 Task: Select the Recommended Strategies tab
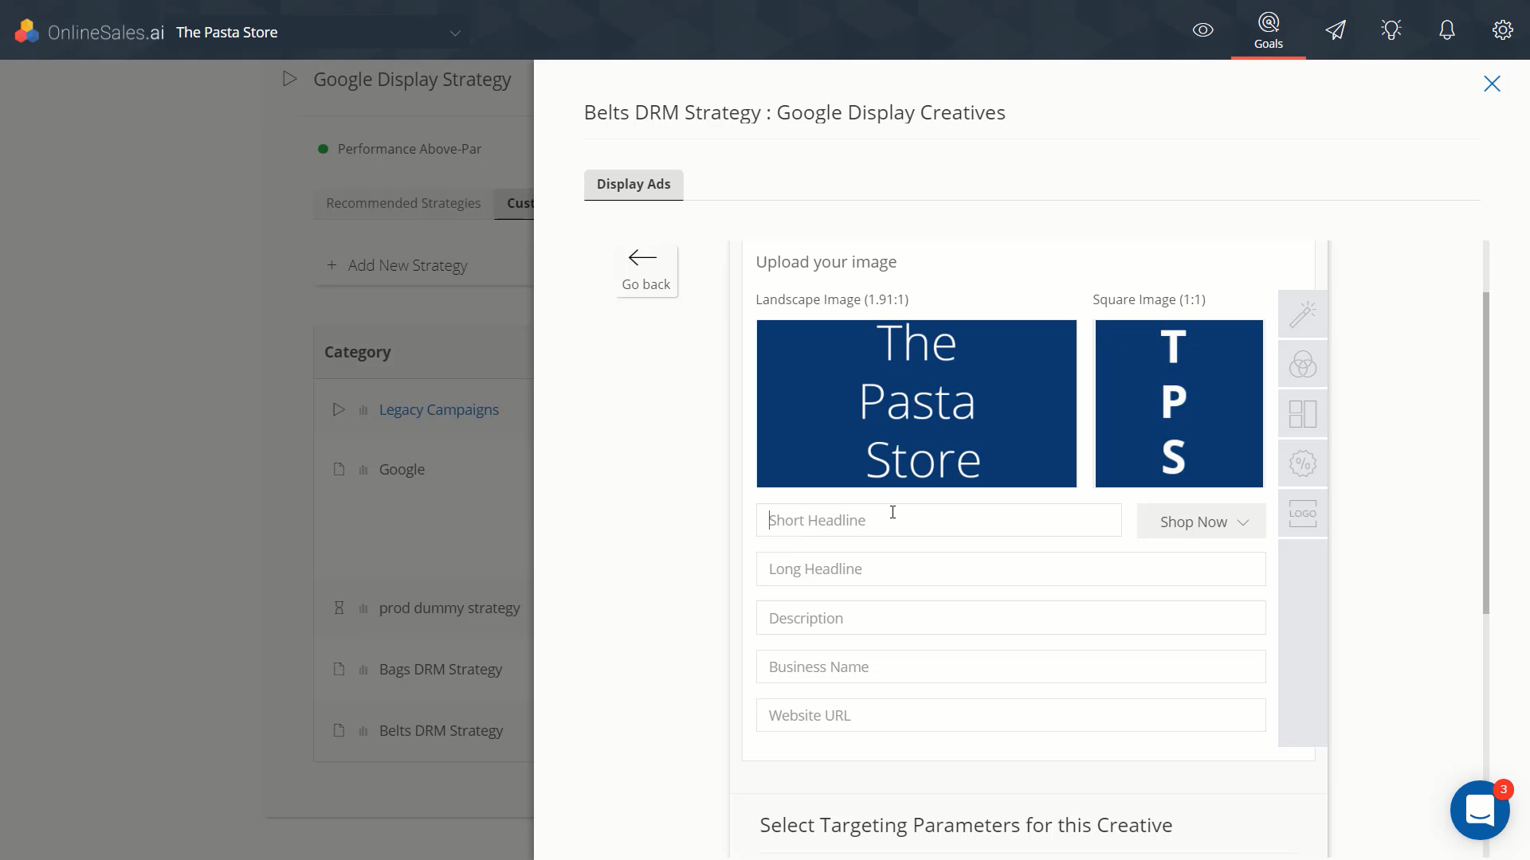(403, 203)
